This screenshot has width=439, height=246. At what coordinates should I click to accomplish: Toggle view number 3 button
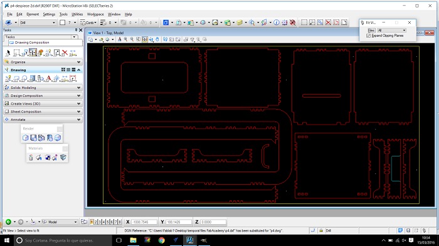point(99,222)
